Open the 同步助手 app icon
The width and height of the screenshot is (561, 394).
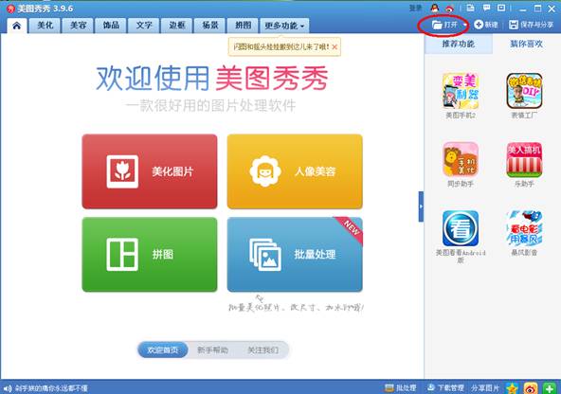click(x=461, y=159)
